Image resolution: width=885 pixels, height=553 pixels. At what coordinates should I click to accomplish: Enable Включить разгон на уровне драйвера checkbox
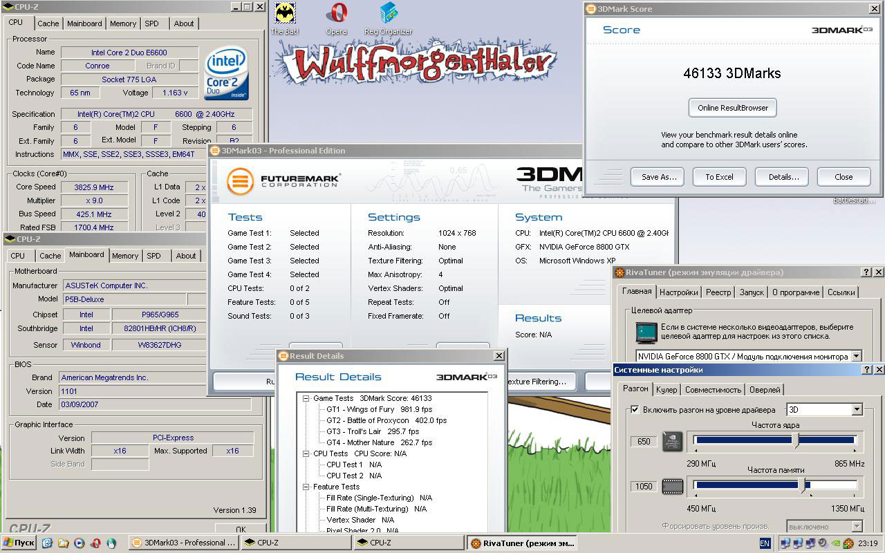(x=635, y=410)
